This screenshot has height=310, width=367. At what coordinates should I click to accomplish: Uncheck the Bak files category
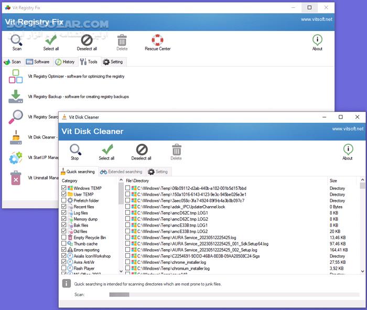pyautogui.click(x=63, y=225)
